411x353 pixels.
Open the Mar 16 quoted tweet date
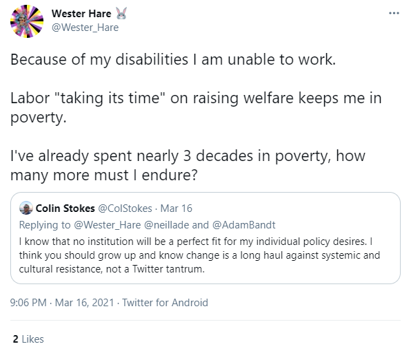tap(176, 208)
